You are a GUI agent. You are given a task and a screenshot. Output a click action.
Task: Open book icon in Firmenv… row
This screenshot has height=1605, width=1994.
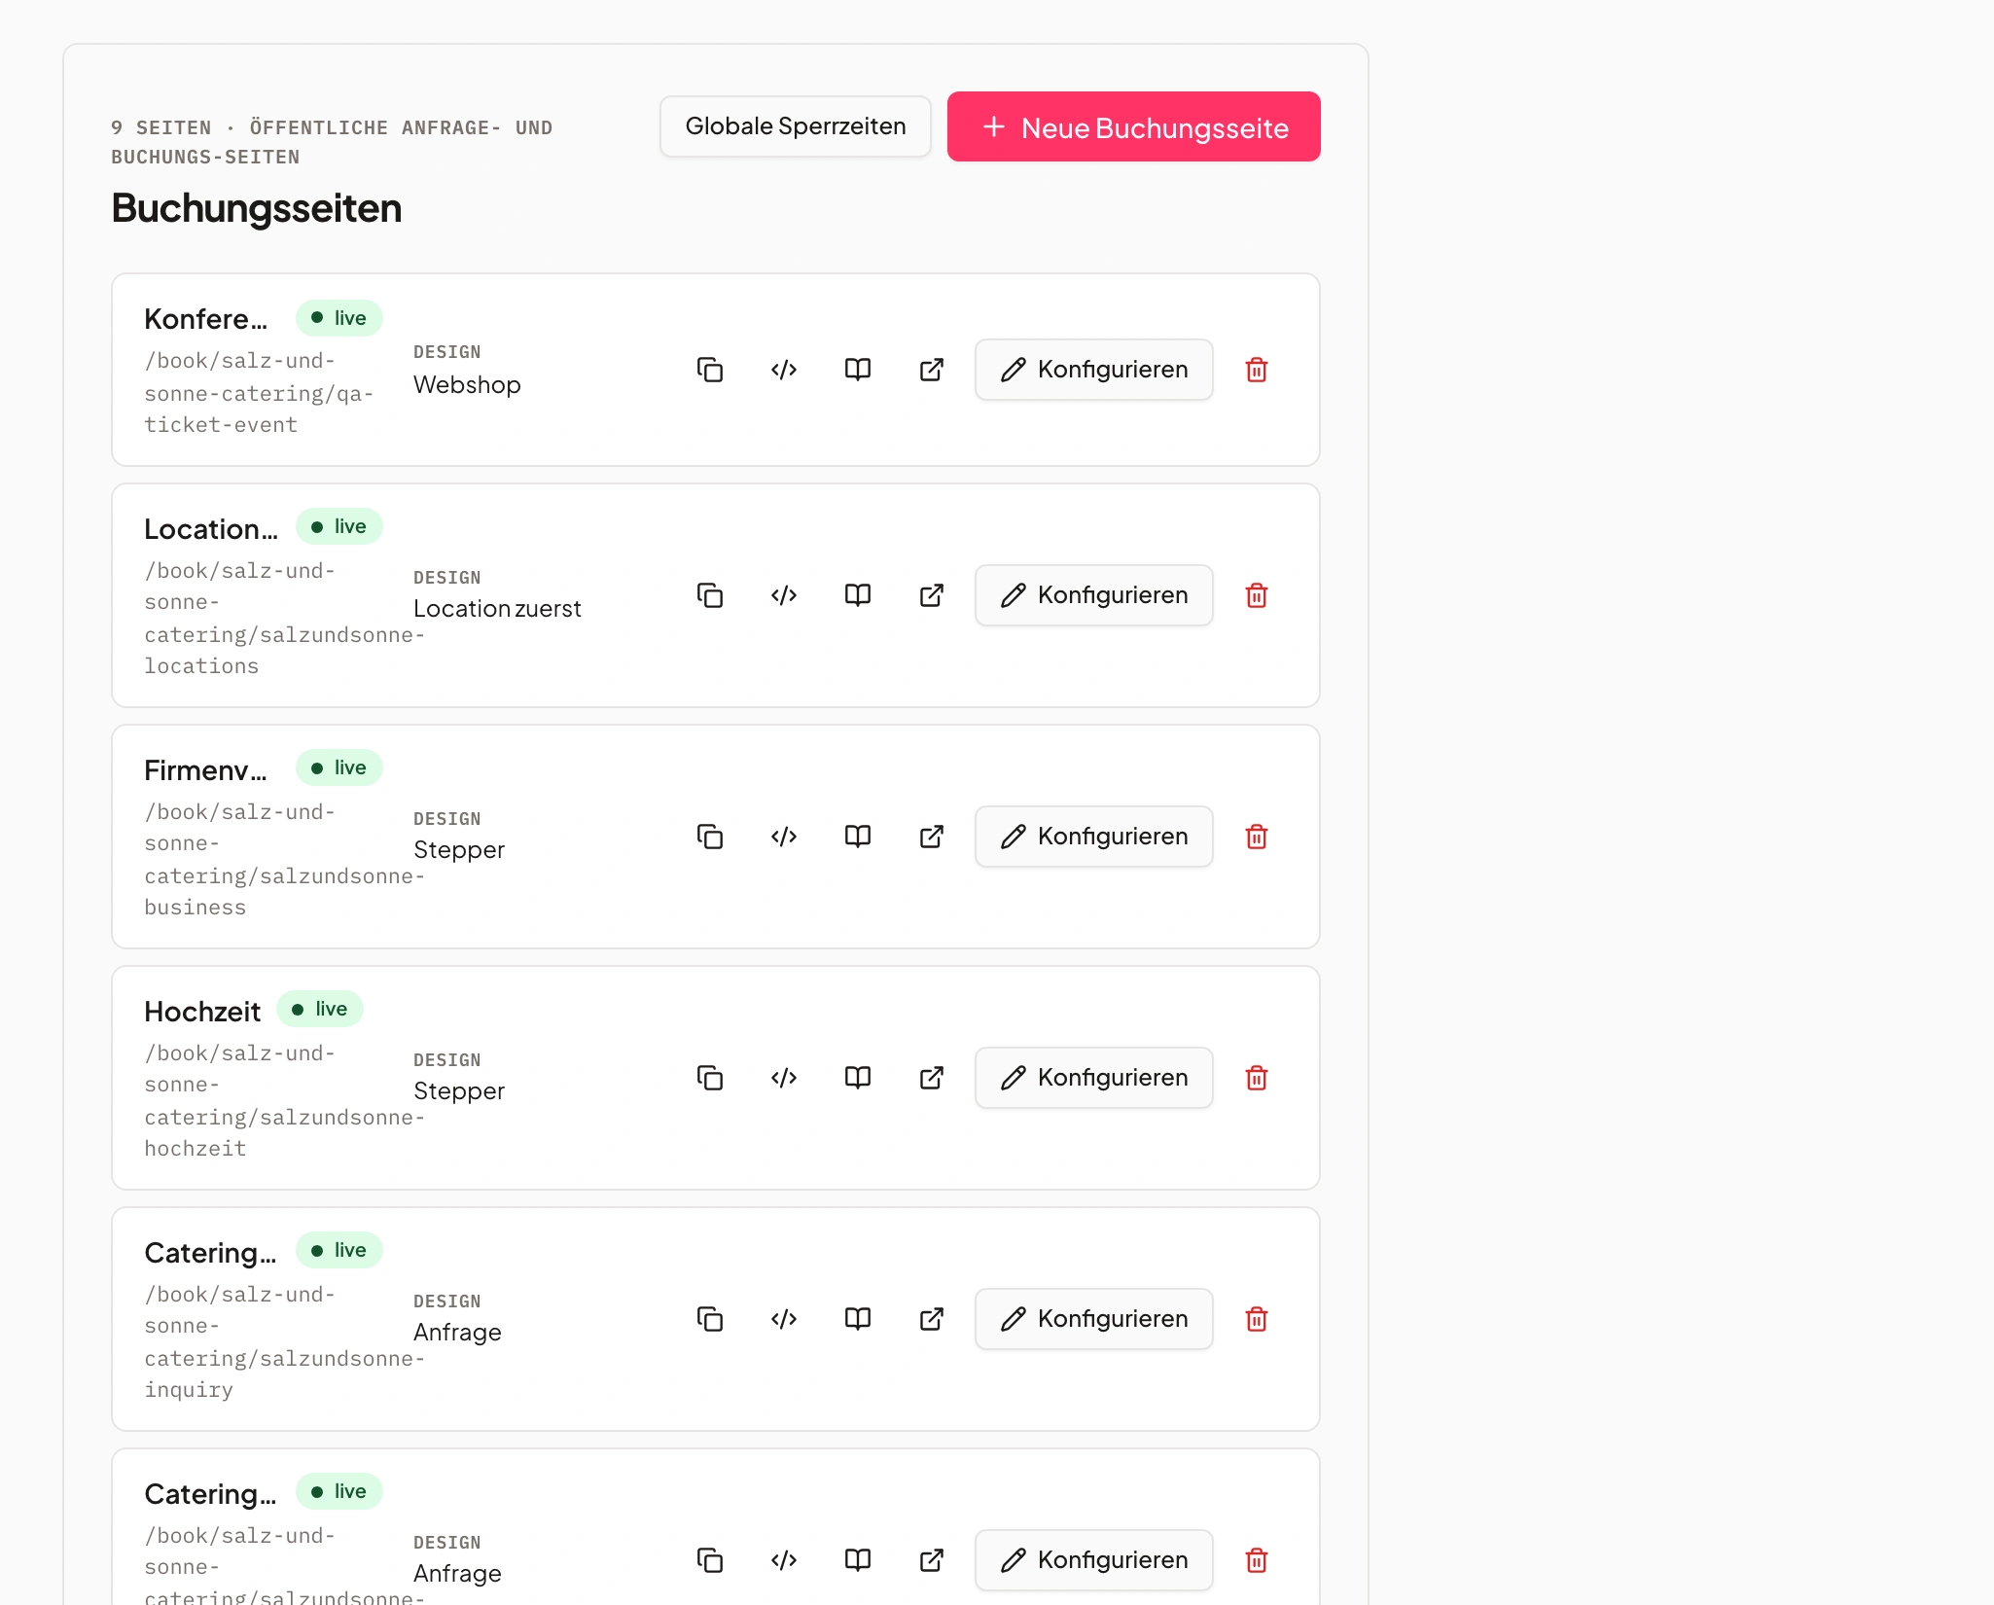(858, 837)
